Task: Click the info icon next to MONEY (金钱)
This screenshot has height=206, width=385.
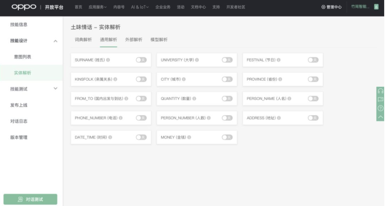Action: point(189,137)
